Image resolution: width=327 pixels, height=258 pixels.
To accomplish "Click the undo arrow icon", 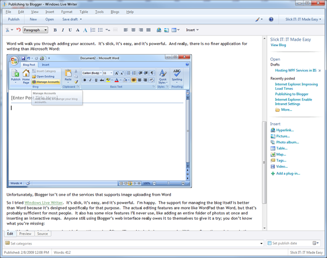I will coord(19,30).
